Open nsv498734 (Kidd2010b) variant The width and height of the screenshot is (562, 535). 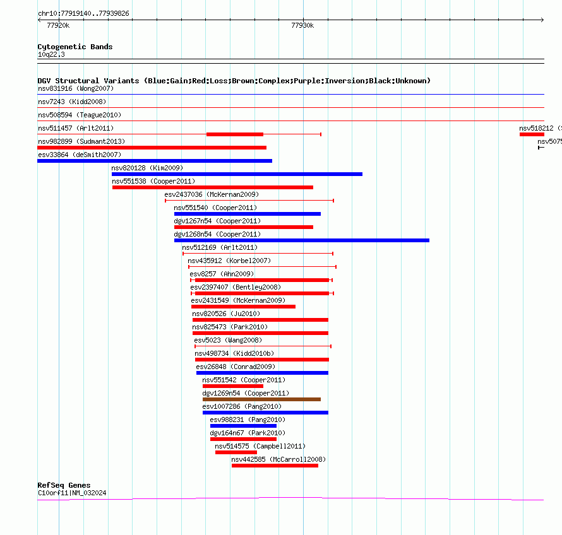click(x=234, y=353)
